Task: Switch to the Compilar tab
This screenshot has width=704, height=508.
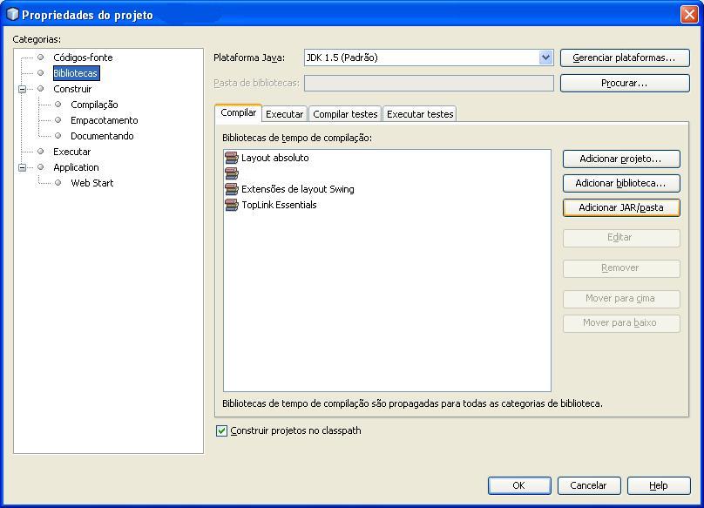Action: [x=239, y=112]
